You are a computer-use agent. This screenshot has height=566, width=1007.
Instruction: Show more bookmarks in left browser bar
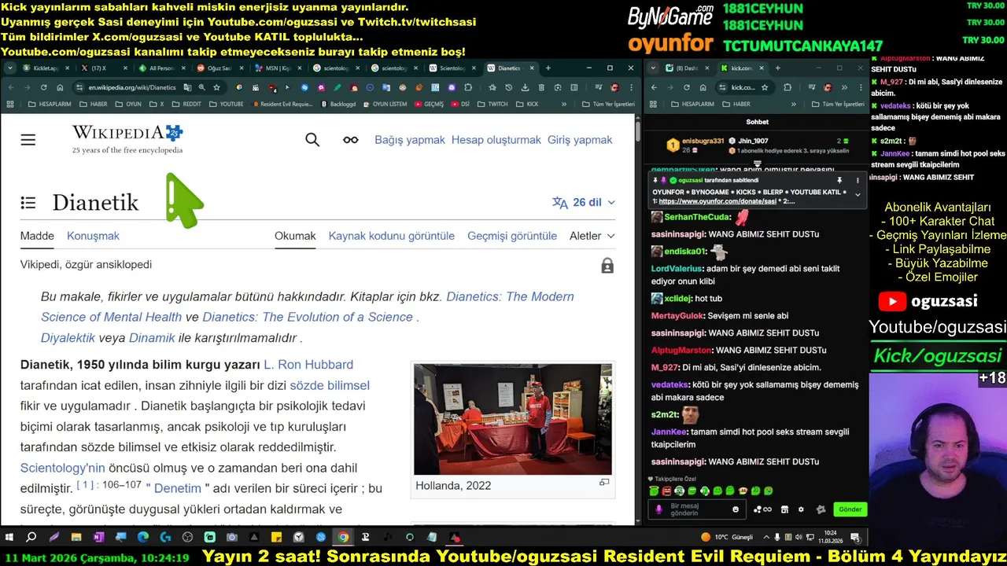pos(563,104)
